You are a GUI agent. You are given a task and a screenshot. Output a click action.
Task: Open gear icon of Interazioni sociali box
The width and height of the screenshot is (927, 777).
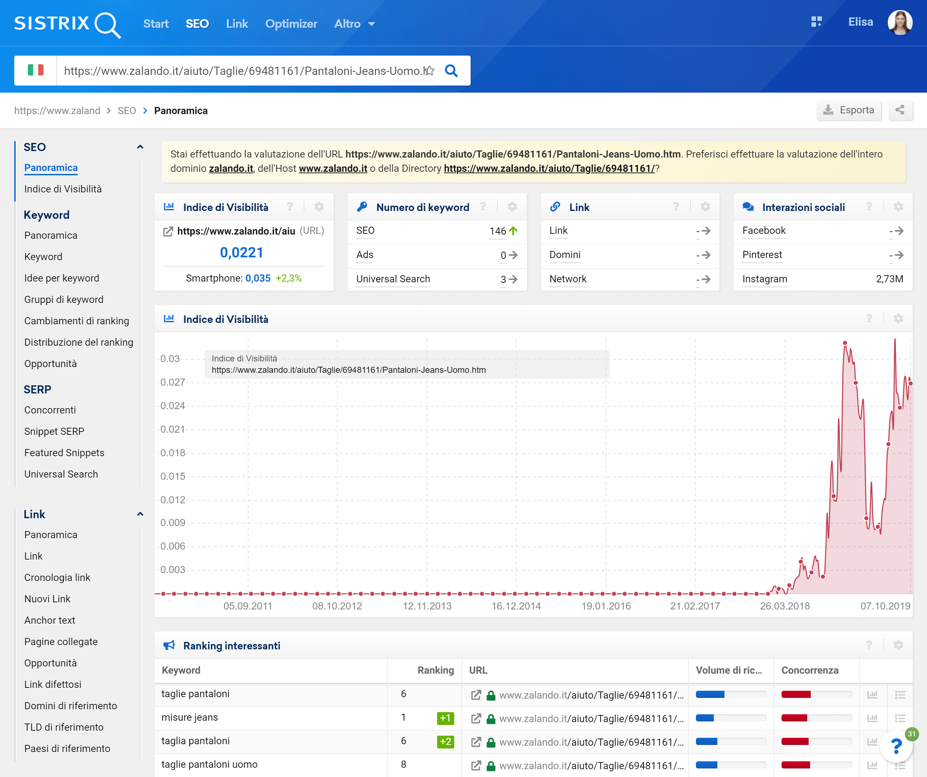tap(898, 206)
